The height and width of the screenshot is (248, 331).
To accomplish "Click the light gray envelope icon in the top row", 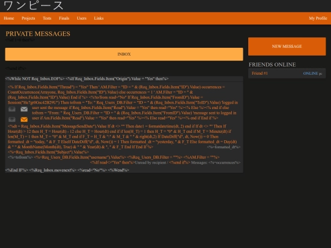I will 24,109.
